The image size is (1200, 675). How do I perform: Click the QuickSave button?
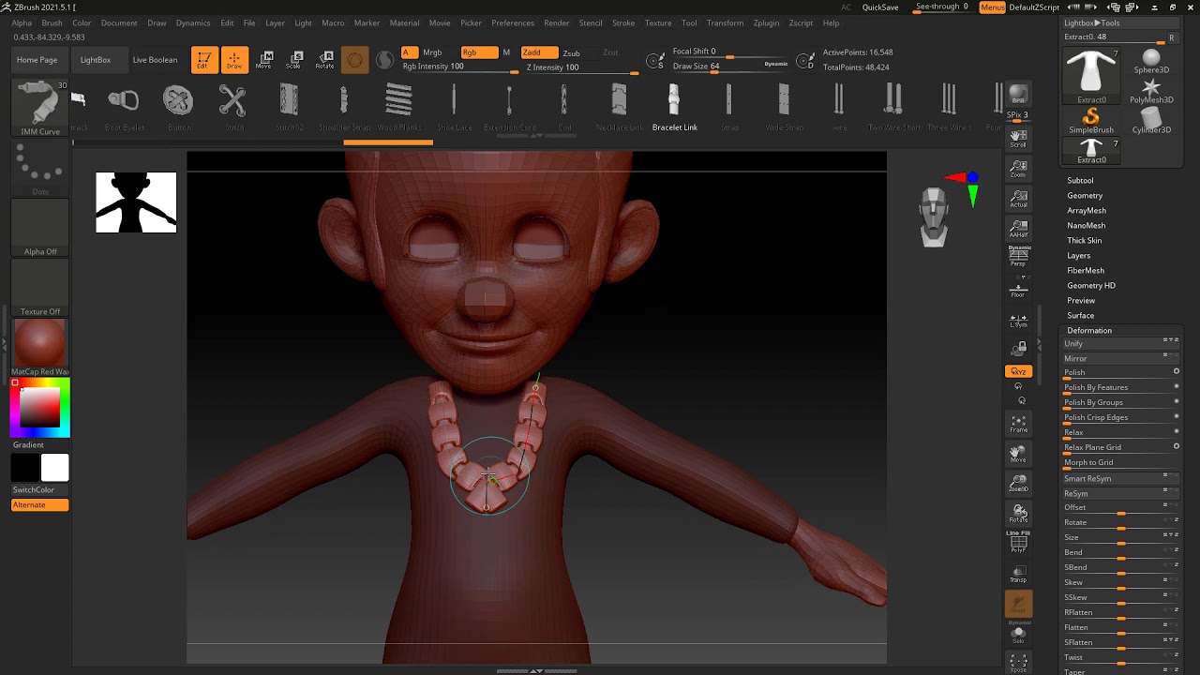point(880,7)
